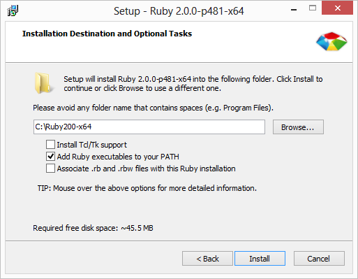Cancel the Ruby setup
The width and height of the screenshot is (358, 279).
pyautogui.click(x=319, y=259)
